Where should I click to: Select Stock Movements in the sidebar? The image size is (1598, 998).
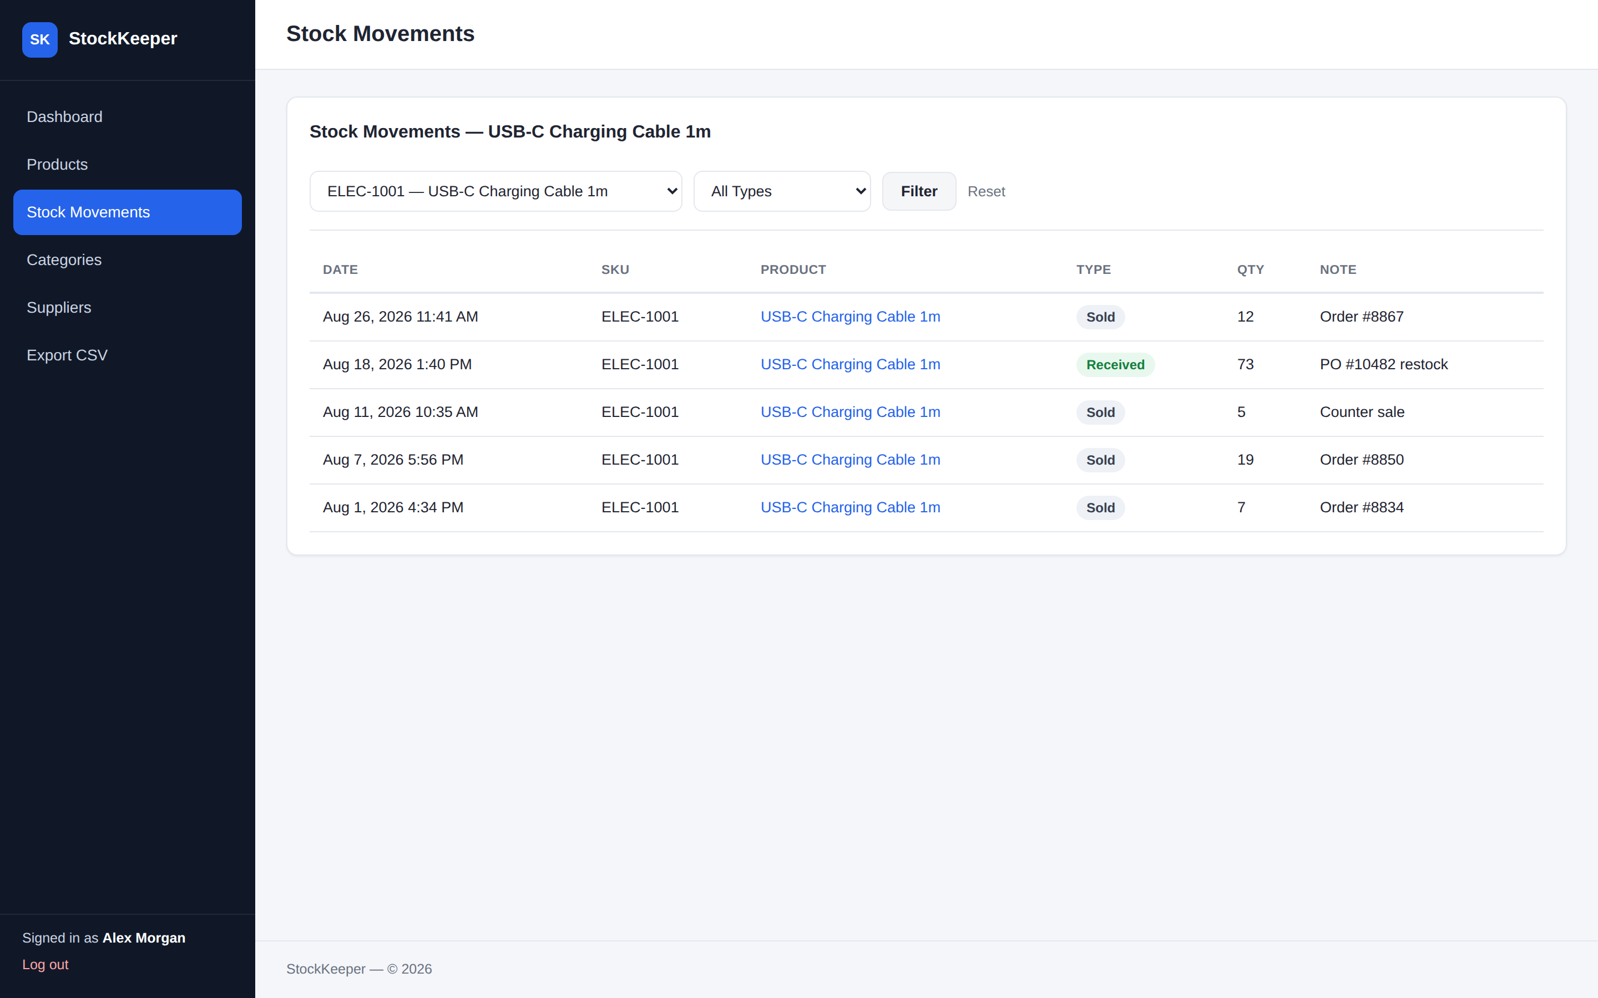(x=128, y=212)
